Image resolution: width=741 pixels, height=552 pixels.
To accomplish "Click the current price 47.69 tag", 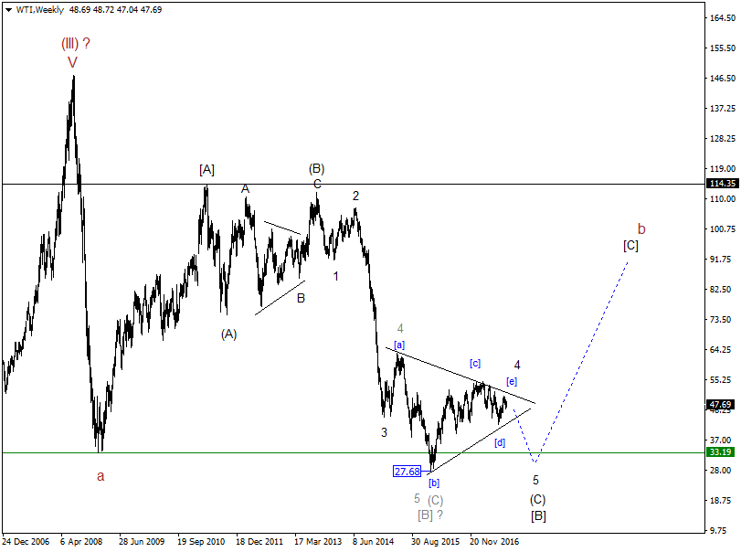I will tap(718, 403).
